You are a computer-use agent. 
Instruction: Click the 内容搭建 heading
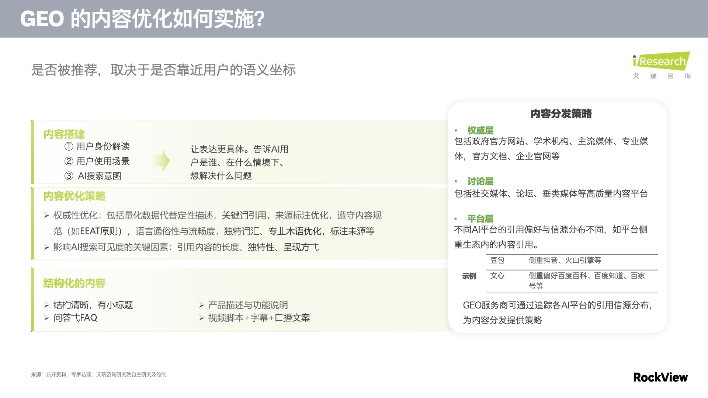click(x=64, y=134)
